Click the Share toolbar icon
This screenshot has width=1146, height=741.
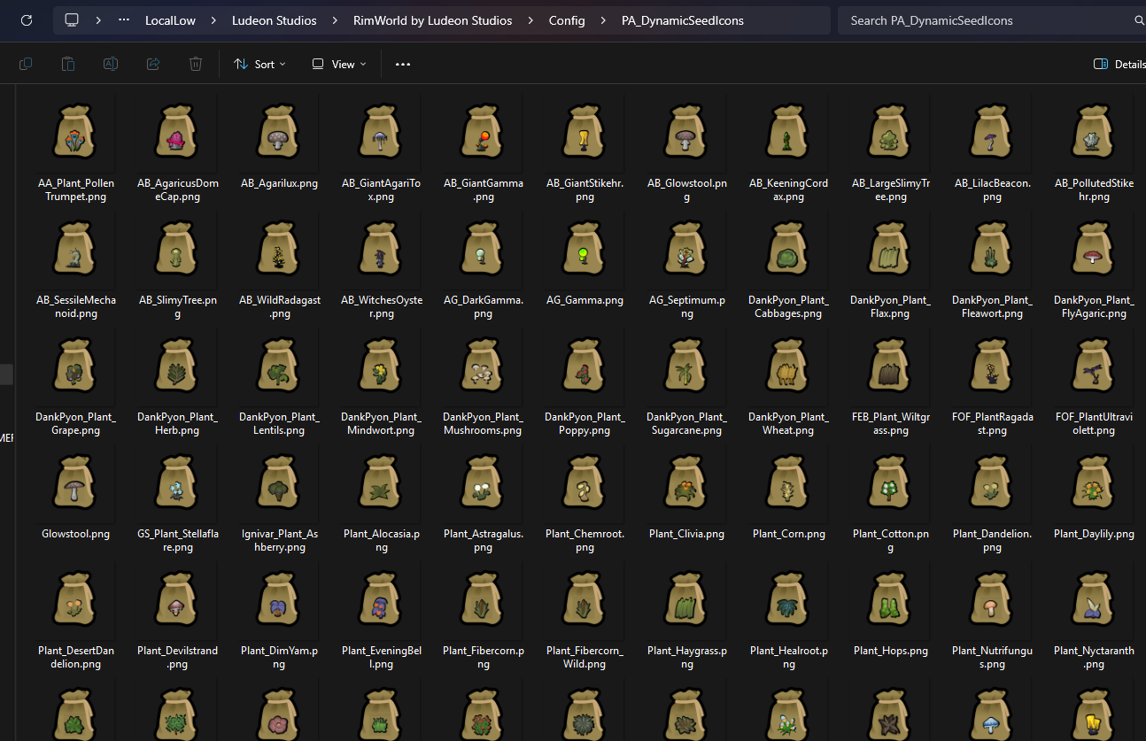coord(153,64)
